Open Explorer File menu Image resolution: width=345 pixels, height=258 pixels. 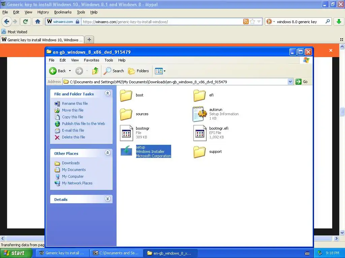(52, 60)
